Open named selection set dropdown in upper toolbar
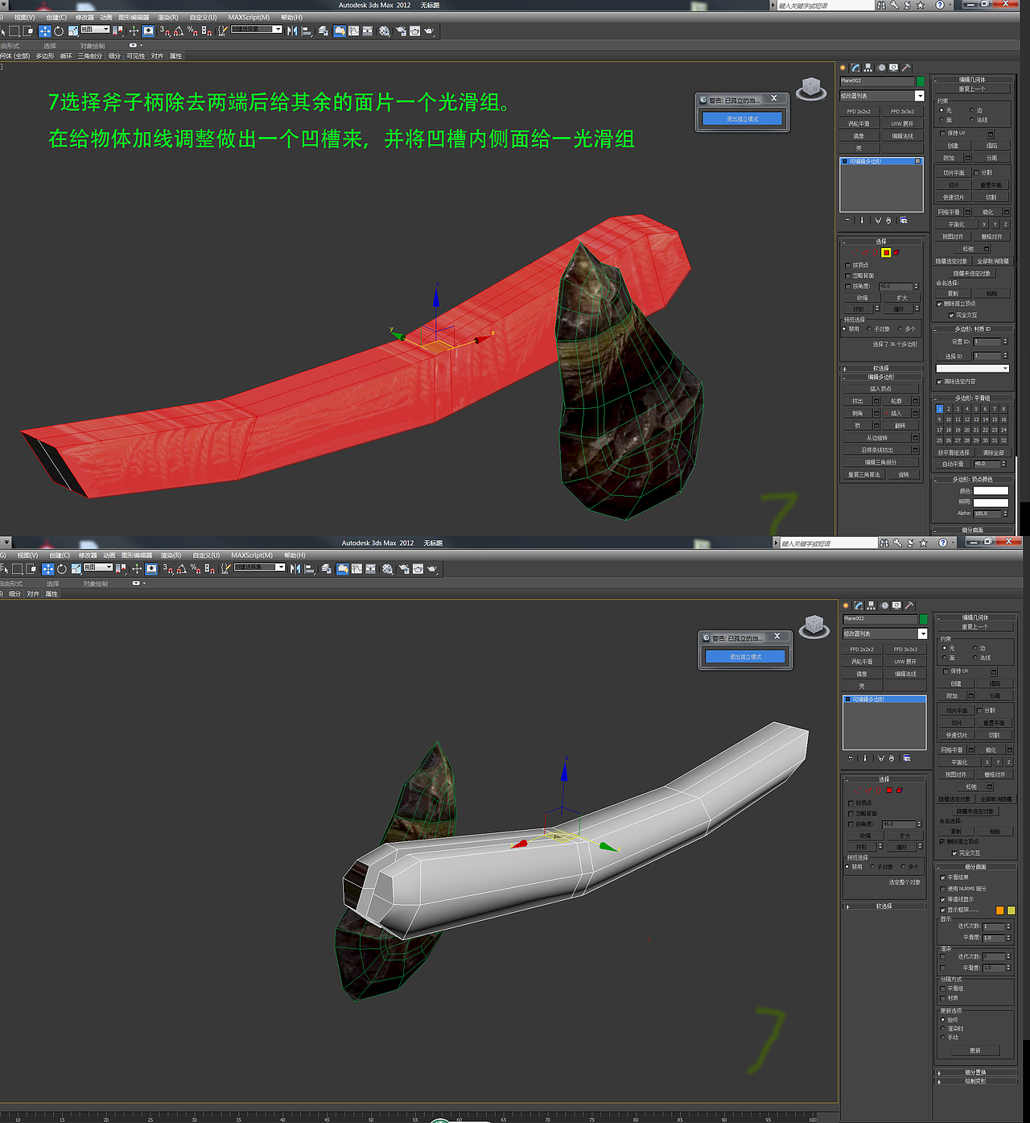The image size is (1030, 1123). [256, 29]
